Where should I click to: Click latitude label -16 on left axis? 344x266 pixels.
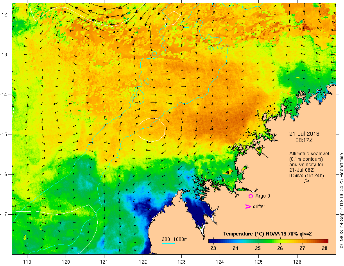(4, 174)
